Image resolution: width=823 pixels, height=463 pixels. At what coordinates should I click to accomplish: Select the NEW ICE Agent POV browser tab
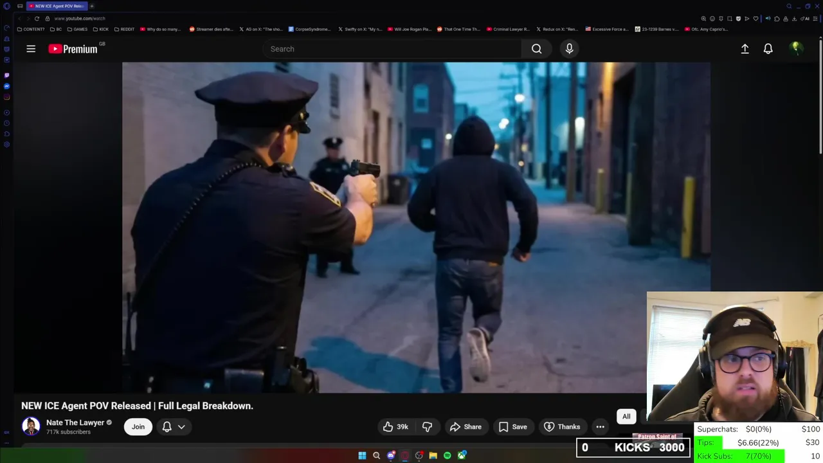[57, 6]
